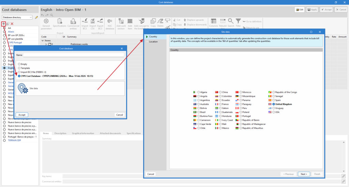Collapse the Items tree node
This screenshot has width=349, height=187.
tap(43, 41)
